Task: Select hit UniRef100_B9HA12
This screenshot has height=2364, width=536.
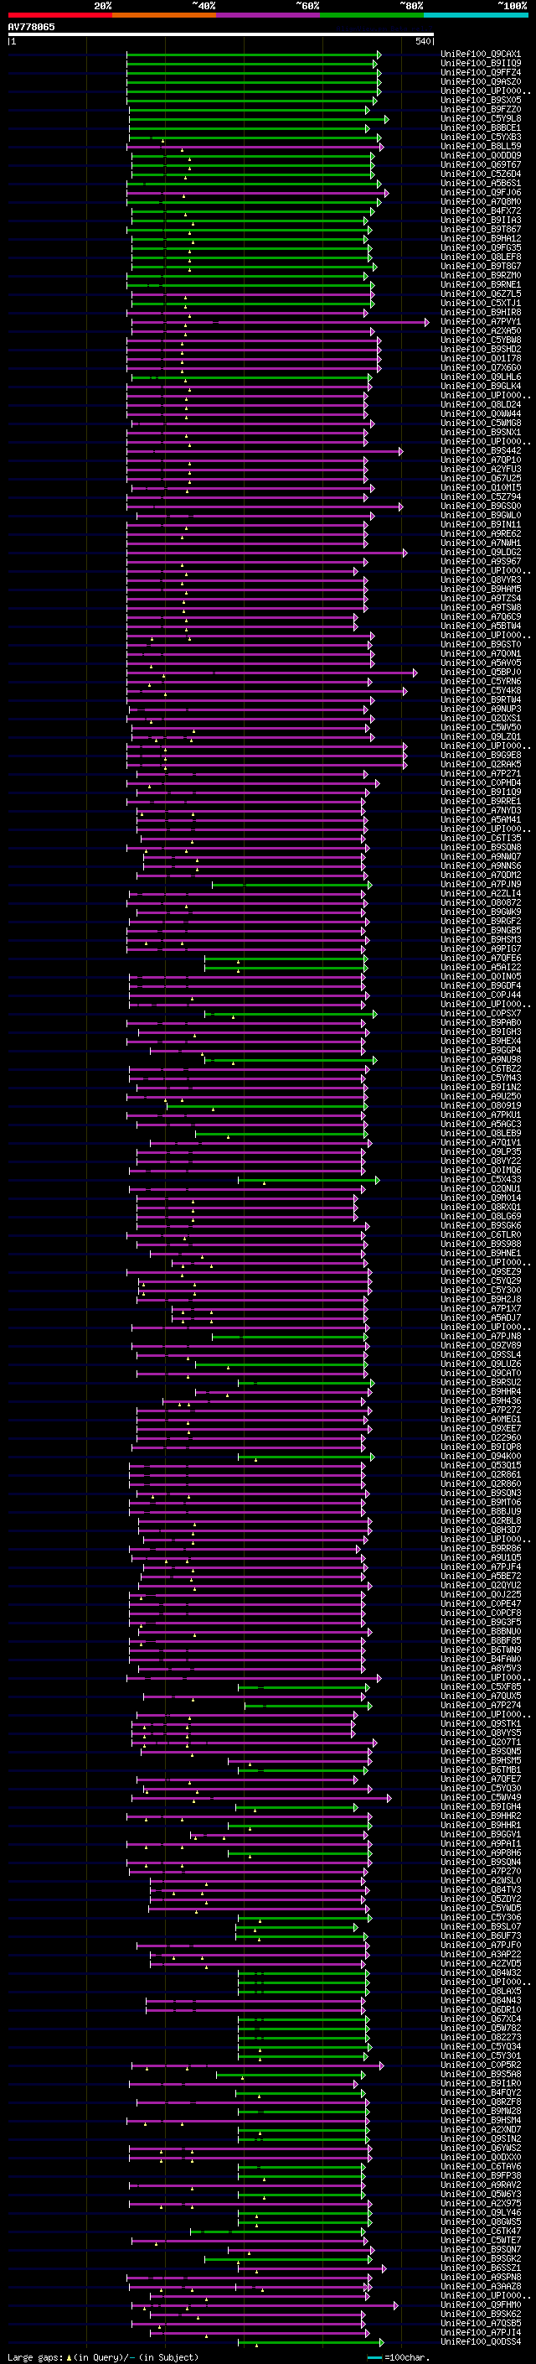Action: [481, 239]
